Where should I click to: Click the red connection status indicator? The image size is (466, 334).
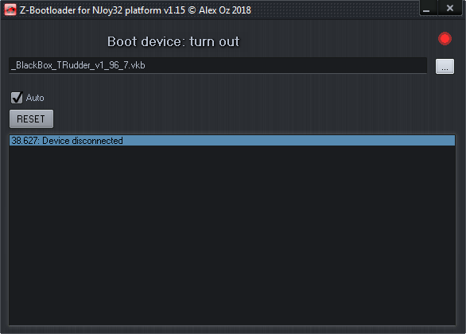click(x=445, y=39)
